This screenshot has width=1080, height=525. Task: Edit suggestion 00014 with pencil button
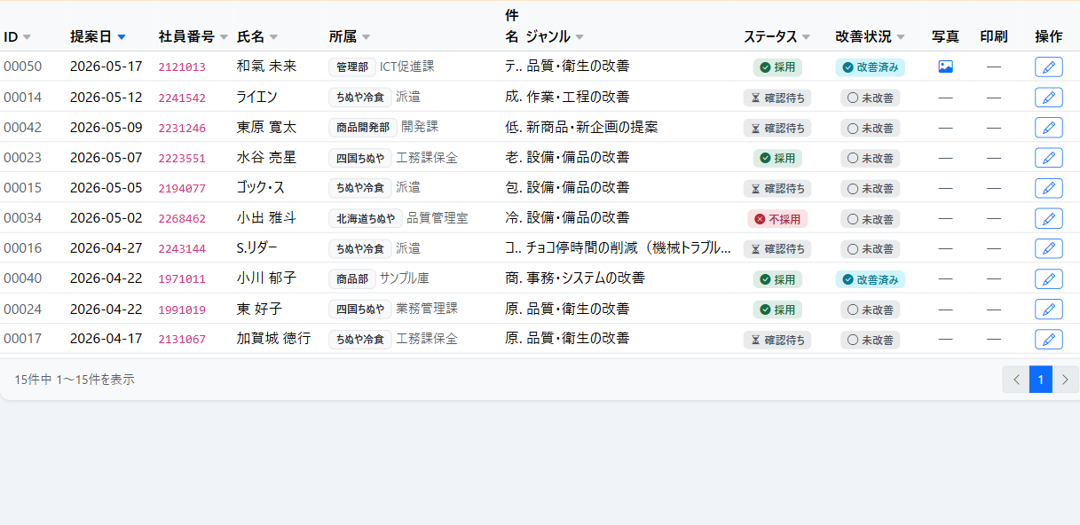tap(1048, 98)
